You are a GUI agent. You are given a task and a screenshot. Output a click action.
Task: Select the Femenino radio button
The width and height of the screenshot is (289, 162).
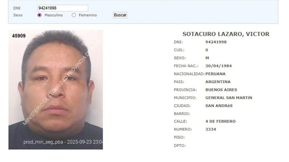click(74, 15)
